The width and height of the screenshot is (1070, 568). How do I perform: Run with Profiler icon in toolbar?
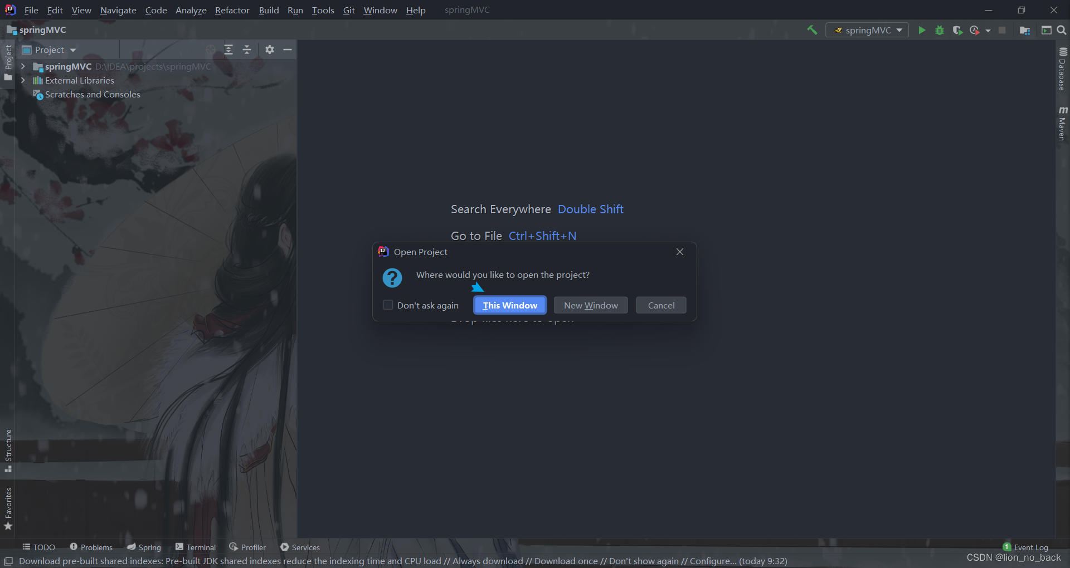coord(974,30)
